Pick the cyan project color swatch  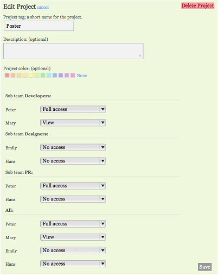point(49,76)
